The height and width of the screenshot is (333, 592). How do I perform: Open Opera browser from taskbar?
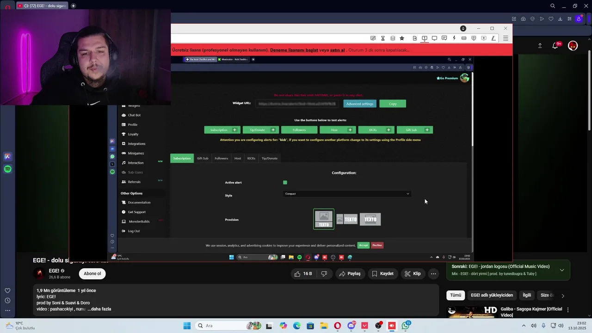coord(338,326)
